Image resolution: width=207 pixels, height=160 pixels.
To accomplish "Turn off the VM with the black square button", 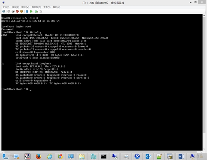I will [13, 11].
